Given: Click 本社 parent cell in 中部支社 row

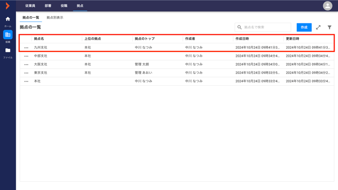Looking at the screenshot, I should click(87, 56).
